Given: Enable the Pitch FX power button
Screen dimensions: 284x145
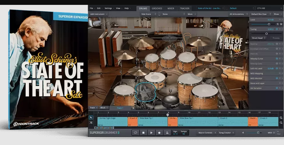Looking at the screenshot, I should [x=277, y=54].
